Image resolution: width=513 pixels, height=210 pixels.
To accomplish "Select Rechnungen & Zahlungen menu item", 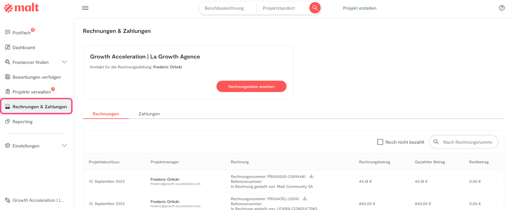I will click(x=36, y=107).
